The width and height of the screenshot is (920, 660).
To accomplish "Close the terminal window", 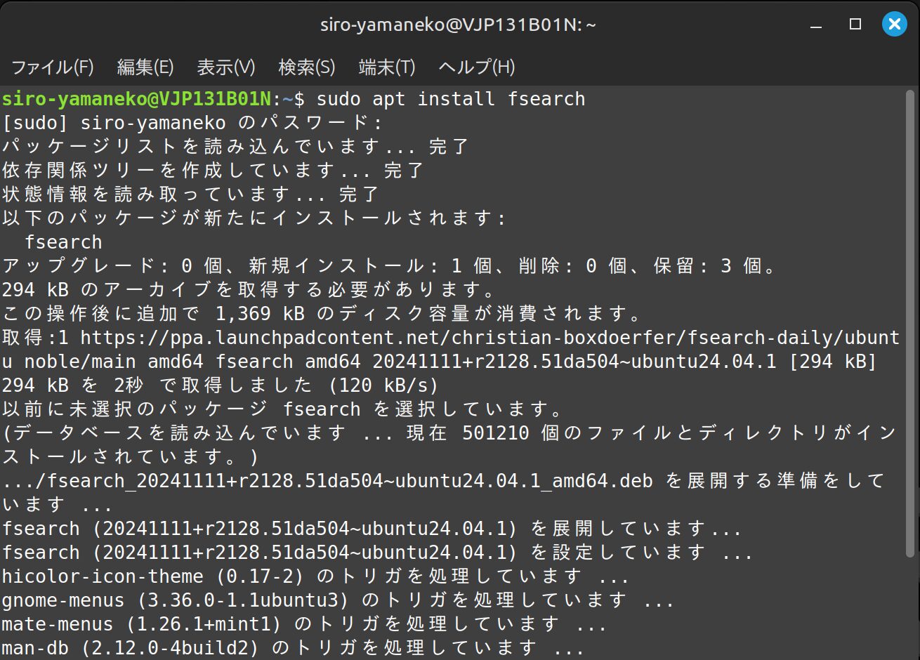I will pyautogui.click(x=895, y=25).
